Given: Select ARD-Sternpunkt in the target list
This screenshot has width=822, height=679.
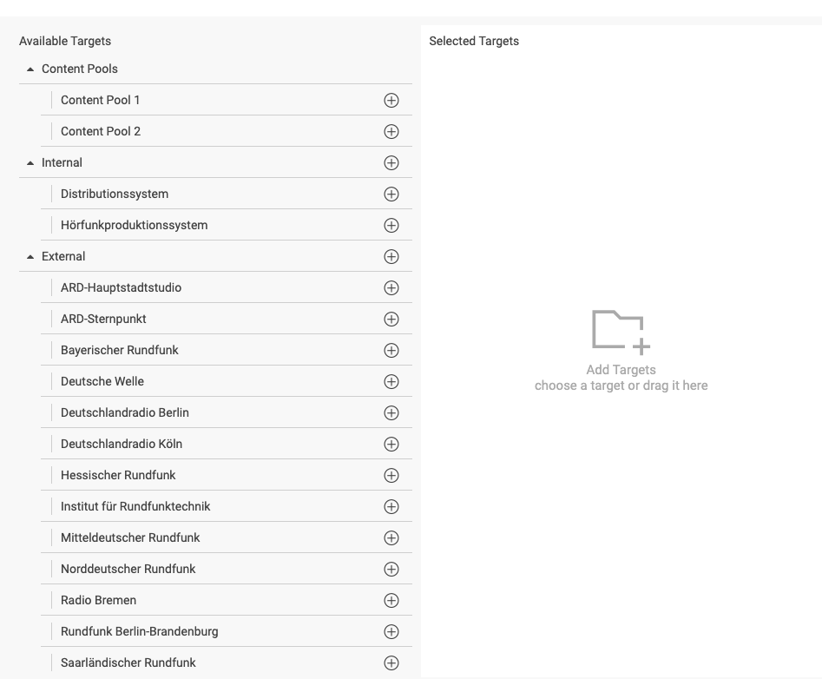Looking at the screenshot, I should pyautogui.click(x=103, y=319).
